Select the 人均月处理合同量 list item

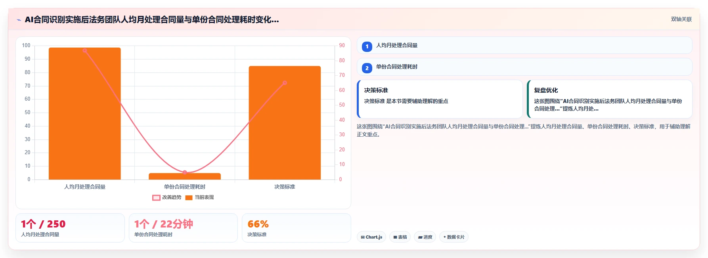pos(524,45)
